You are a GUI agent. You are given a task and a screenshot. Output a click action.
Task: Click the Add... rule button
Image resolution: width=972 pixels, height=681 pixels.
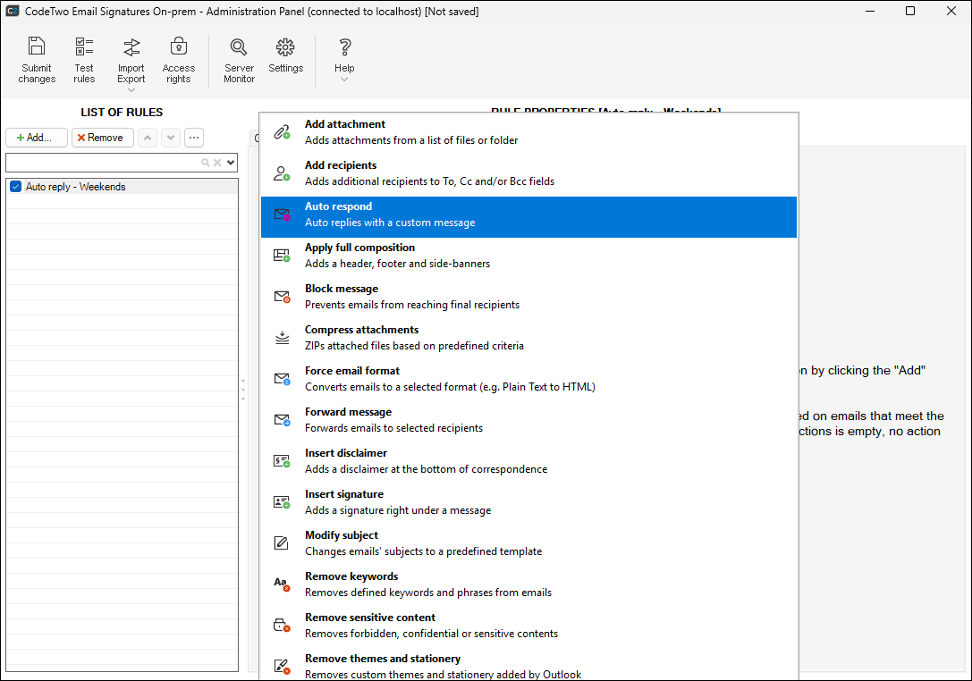(37, 138)
